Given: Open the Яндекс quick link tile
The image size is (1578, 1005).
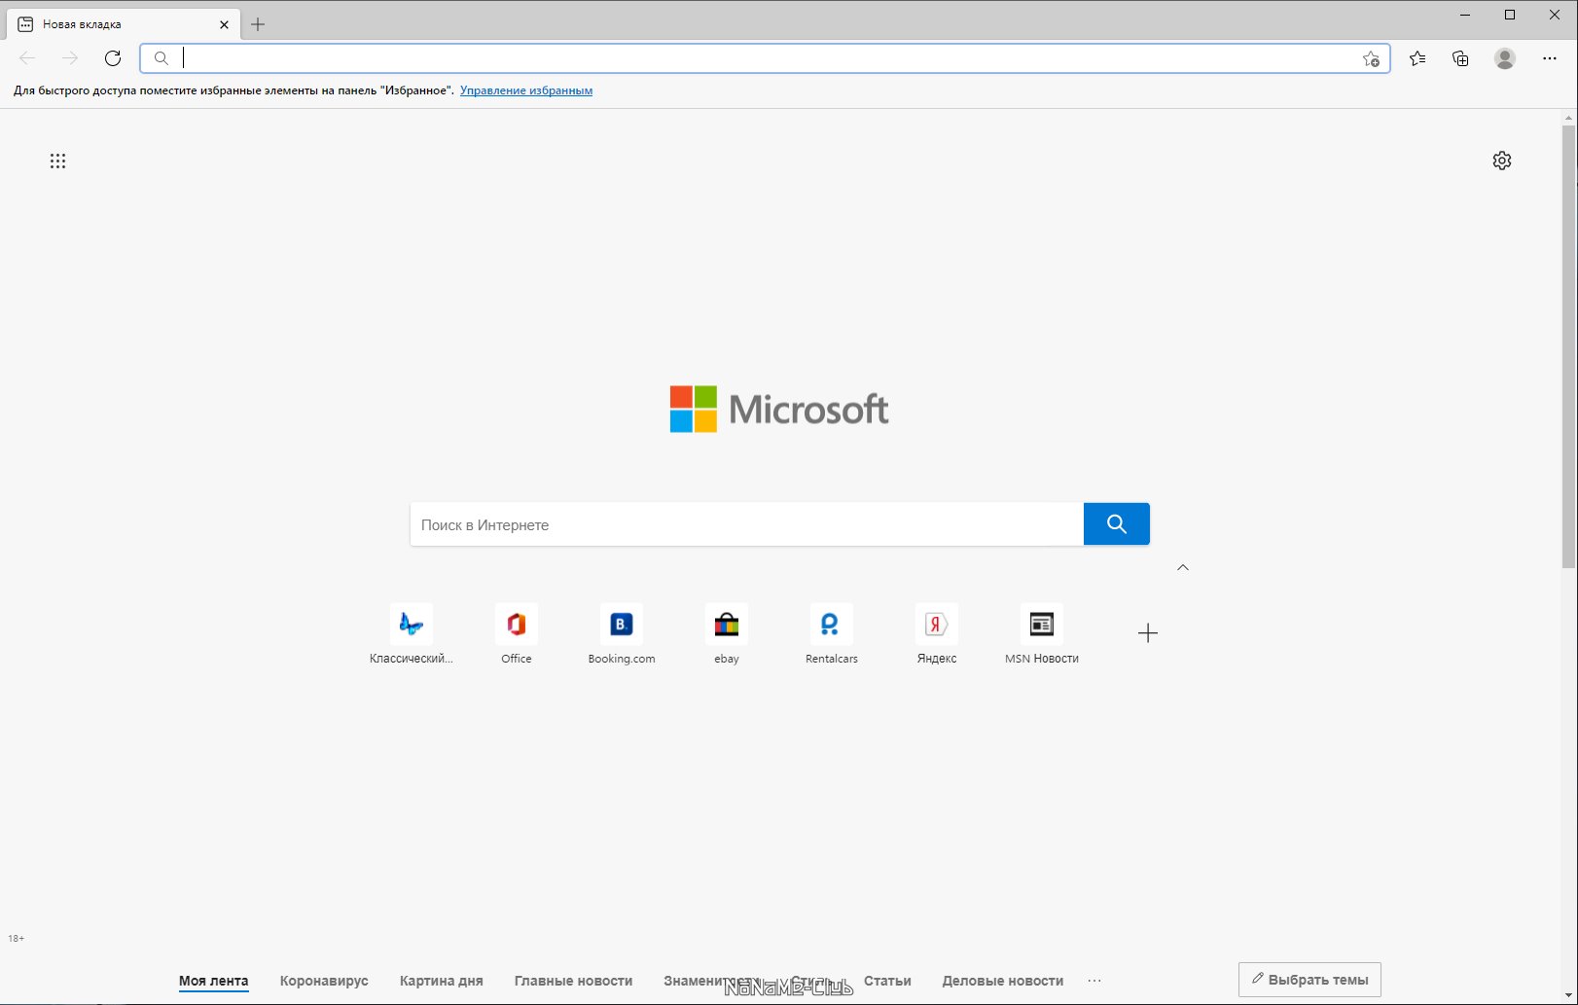Looking at the screenshot, I should click(937, 634).
